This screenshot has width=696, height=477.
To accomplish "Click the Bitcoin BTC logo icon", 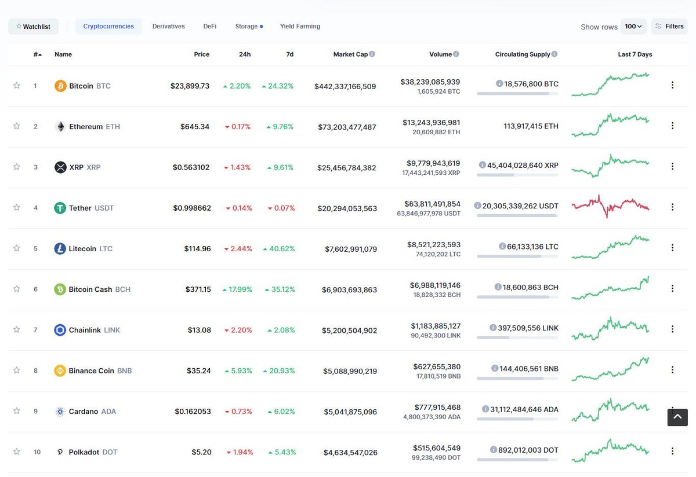I will click(x=61, y=85).
